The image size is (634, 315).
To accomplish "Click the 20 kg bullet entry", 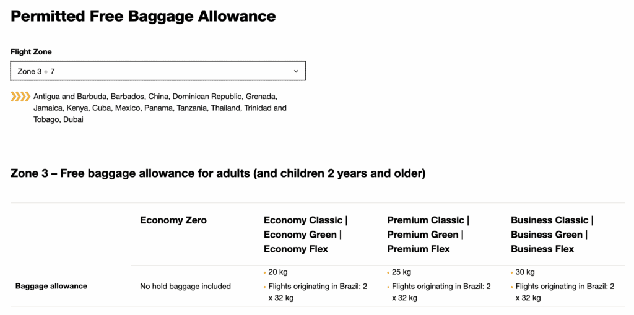I will click(x=278, y=272).
